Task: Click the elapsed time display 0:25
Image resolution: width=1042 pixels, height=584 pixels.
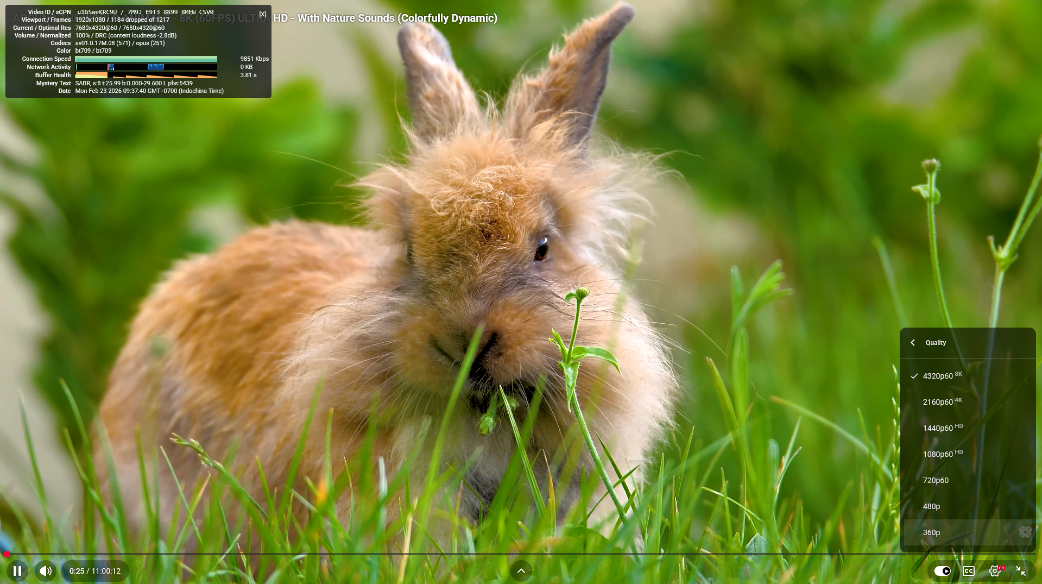Action: coord(77,571)
